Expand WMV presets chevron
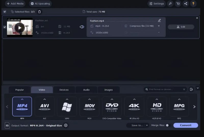The image size is (204, 137). (67, 99)
